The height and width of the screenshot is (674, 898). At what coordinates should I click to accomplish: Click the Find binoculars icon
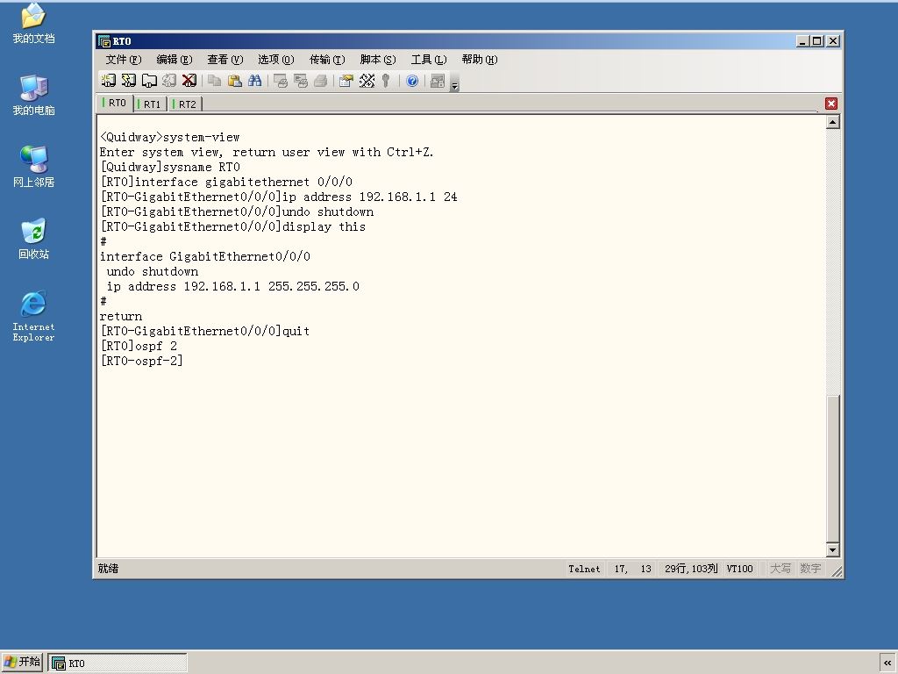[x=255, y=81]
